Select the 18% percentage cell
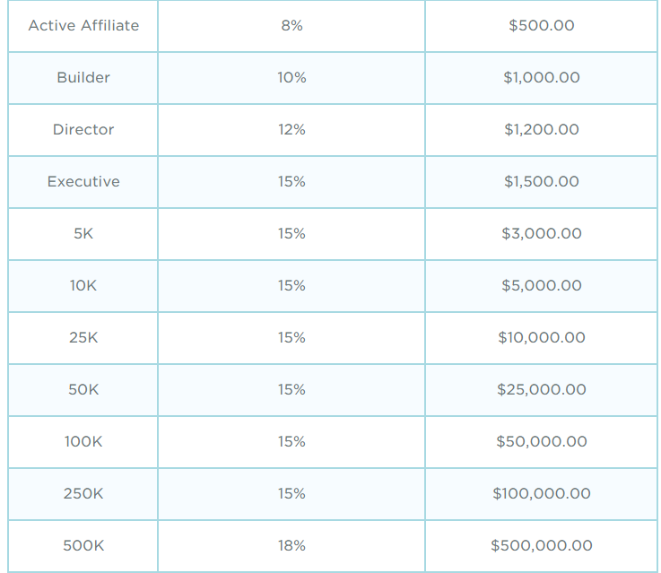Viewport: 661px width, 573px height. click(291, 546)
